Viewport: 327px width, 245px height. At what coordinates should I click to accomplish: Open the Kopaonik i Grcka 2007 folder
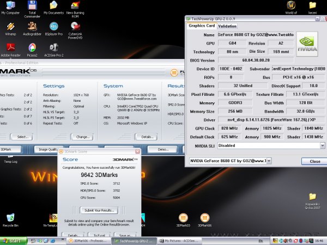pyautogui.click(x=312, y=201)
